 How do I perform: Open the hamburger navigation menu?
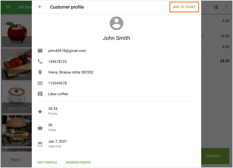click(8, 7)
